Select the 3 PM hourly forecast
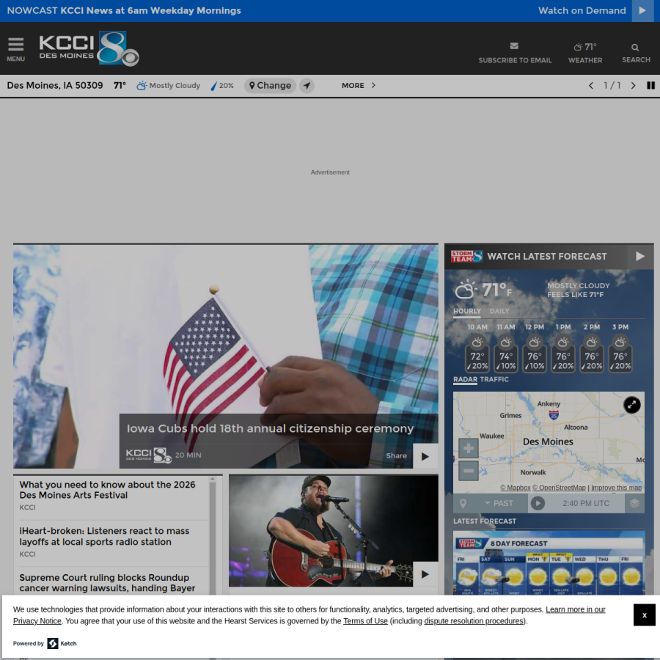This screenshot has width=660, height=660. coord(620,348)
